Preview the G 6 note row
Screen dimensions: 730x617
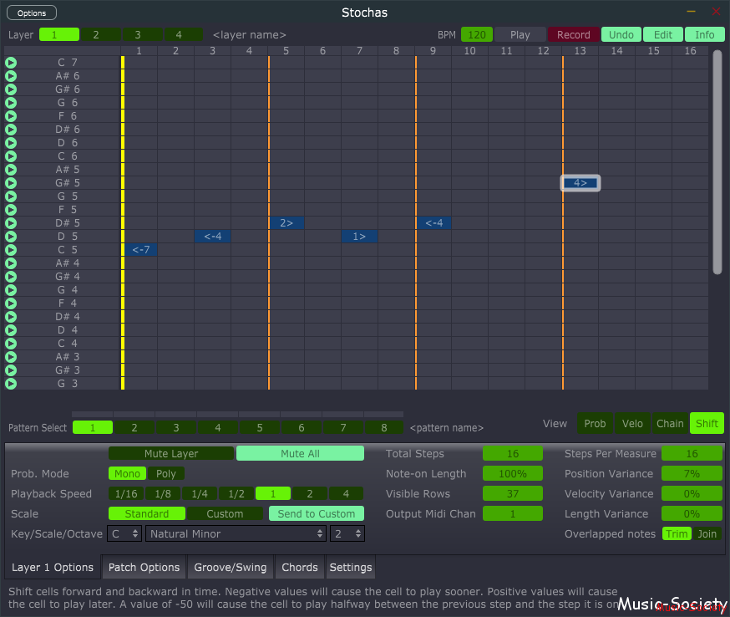[x=11, y=103]
